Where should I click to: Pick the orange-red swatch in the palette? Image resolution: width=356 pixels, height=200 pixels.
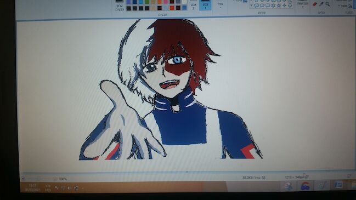172,8
